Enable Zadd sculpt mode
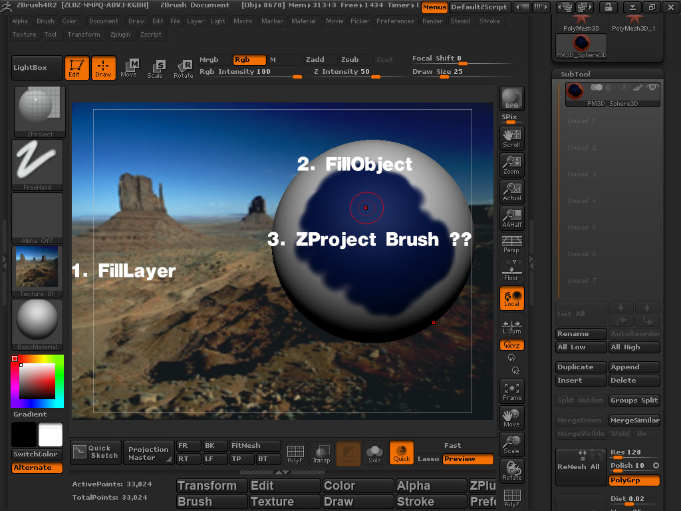681x511 pixels. tap(320, 59)
